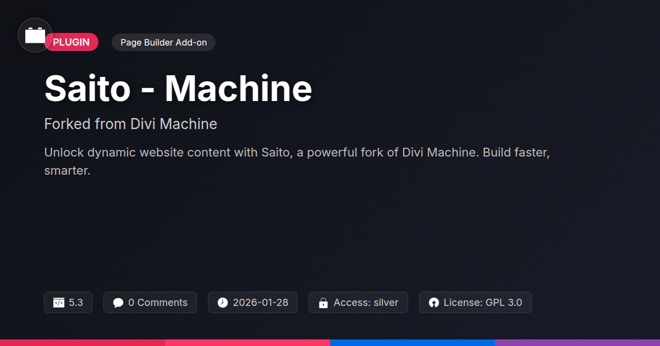Open the 0 Comments link
The width and height of the screenshot is (660, 346).
(x=150, y=303)
